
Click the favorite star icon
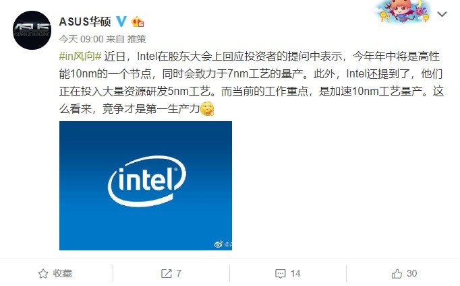point(43,273)
